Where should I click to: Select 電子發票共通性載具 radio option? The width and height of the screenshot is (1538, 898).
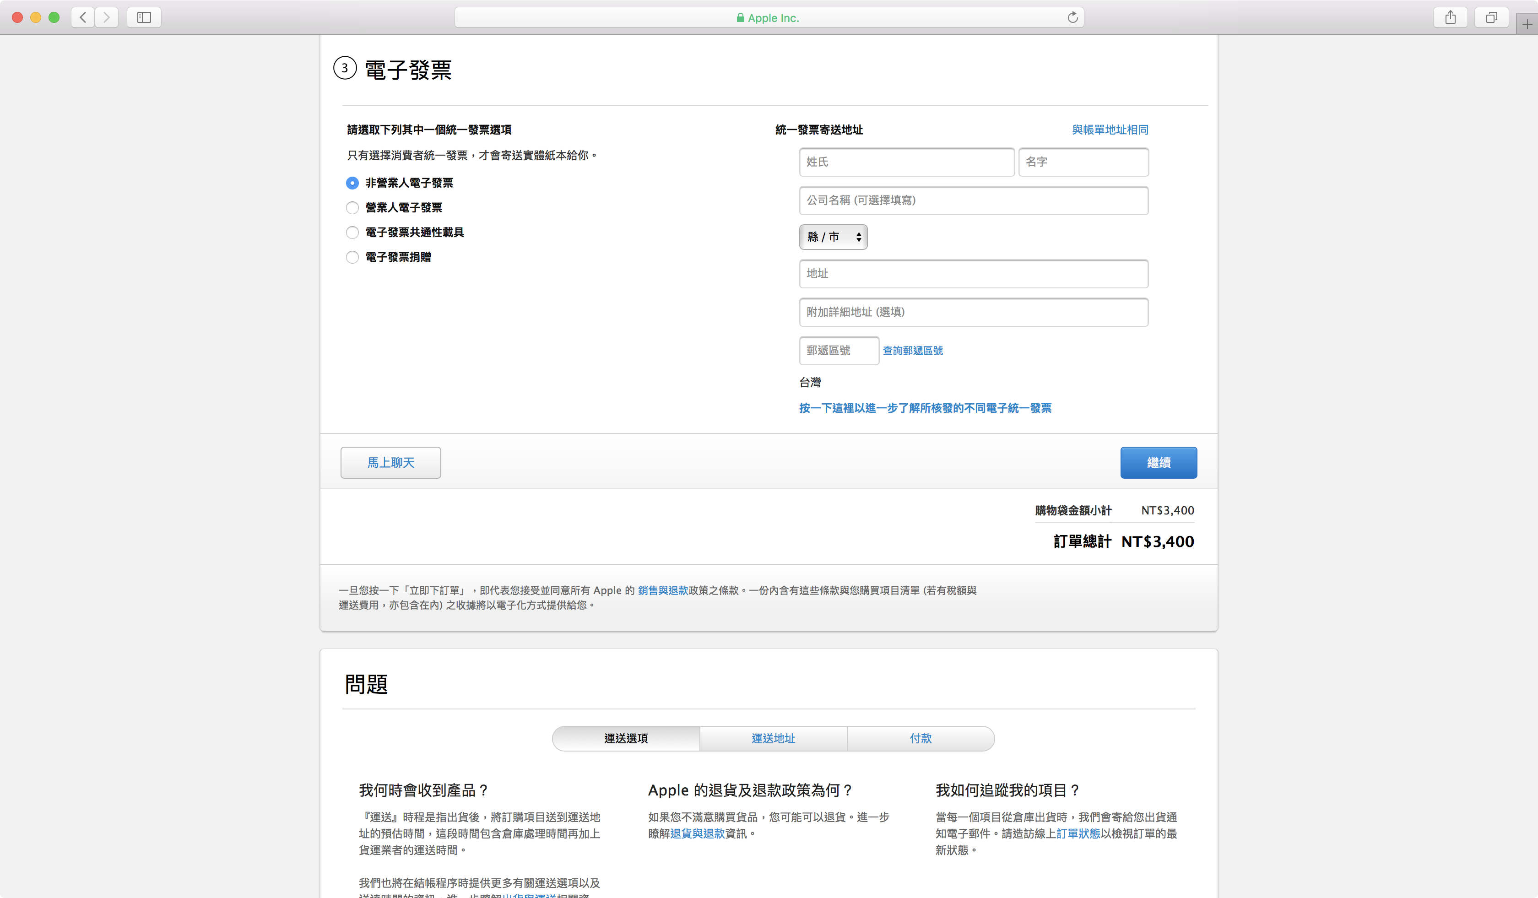352,233
